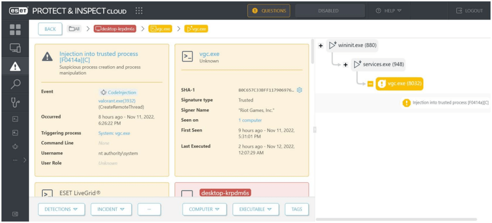Open the INCIDENT dropdown menu
Viewport: 492px width, 223px height.
pyautogui.click(x=111, y=210)
